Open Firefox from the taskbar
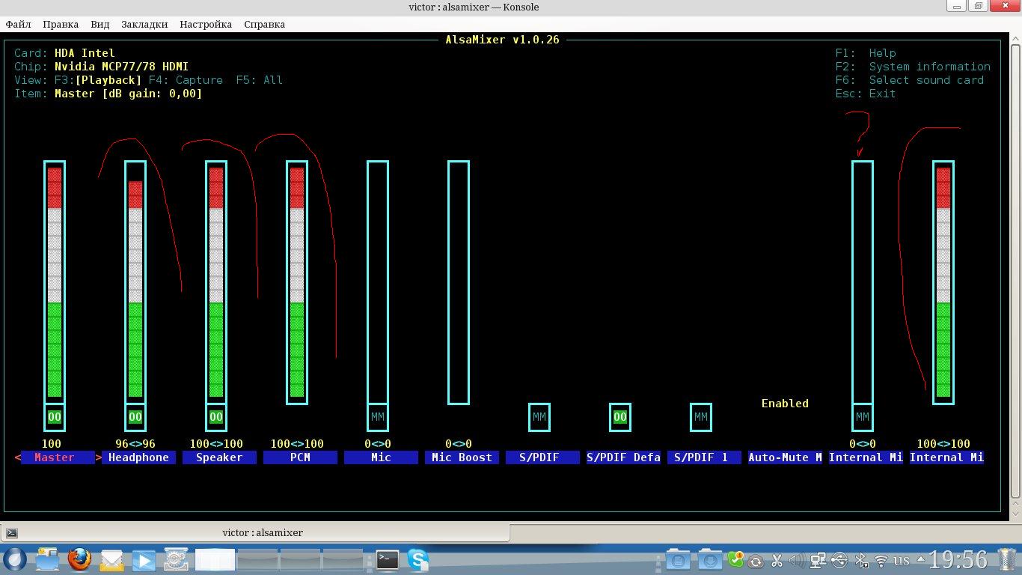The image size is (1022, 575). coord(79,559)
